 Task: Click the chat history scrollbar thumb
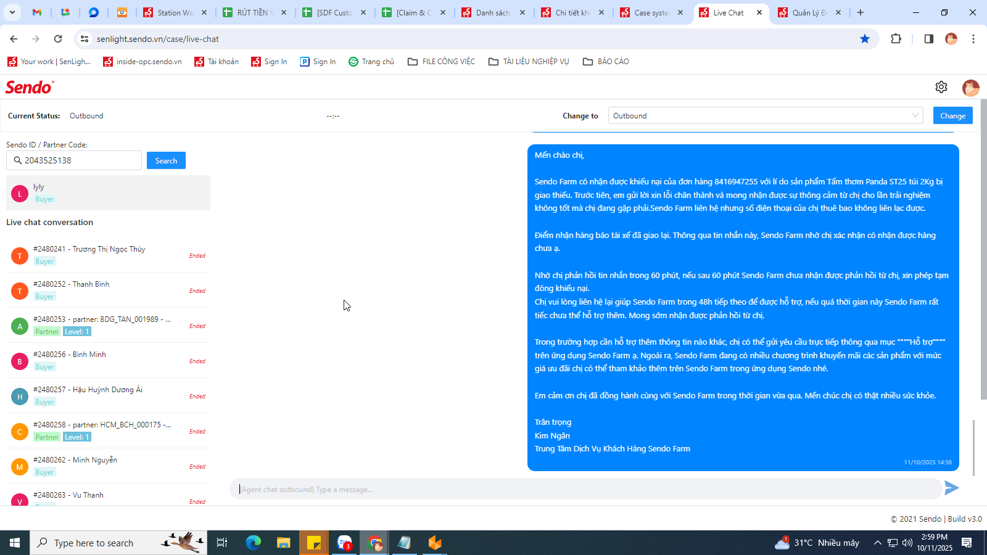974,448
